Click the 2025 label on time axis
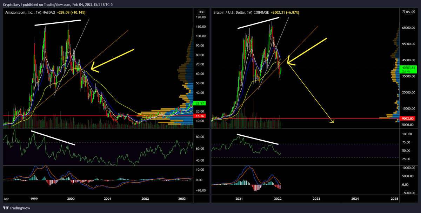 394,199
